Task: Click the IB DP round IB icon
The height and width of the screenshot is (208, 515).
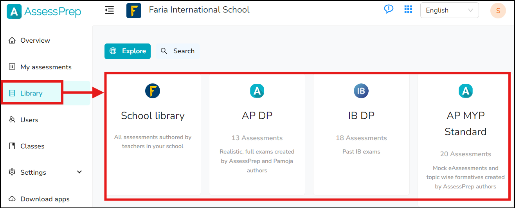Action: tap(361, 91)
